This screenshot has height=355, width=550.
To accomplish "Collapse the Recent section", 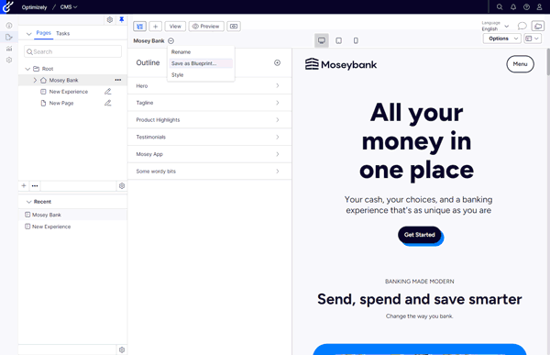I will coord(28,202).
